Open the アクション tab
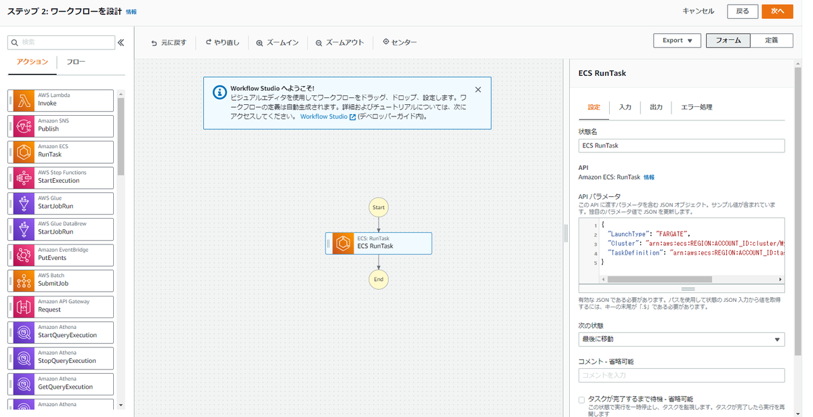Image resolution: width=813 pixels, height=417 pixels. point(33,62)
